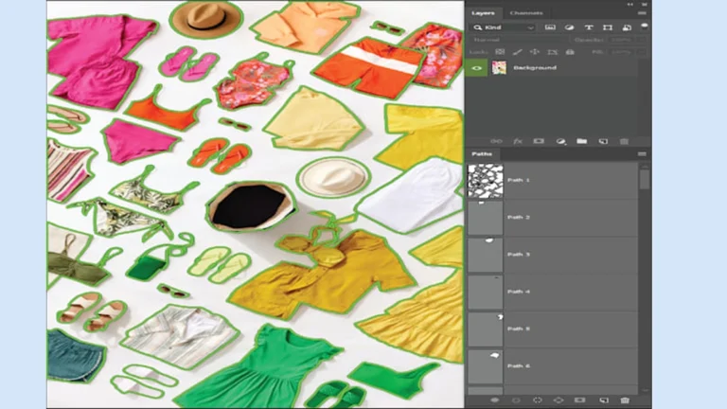Switch to the Channels tab
Viewport: 727px width, 409px height.
(x=525, y=12)
